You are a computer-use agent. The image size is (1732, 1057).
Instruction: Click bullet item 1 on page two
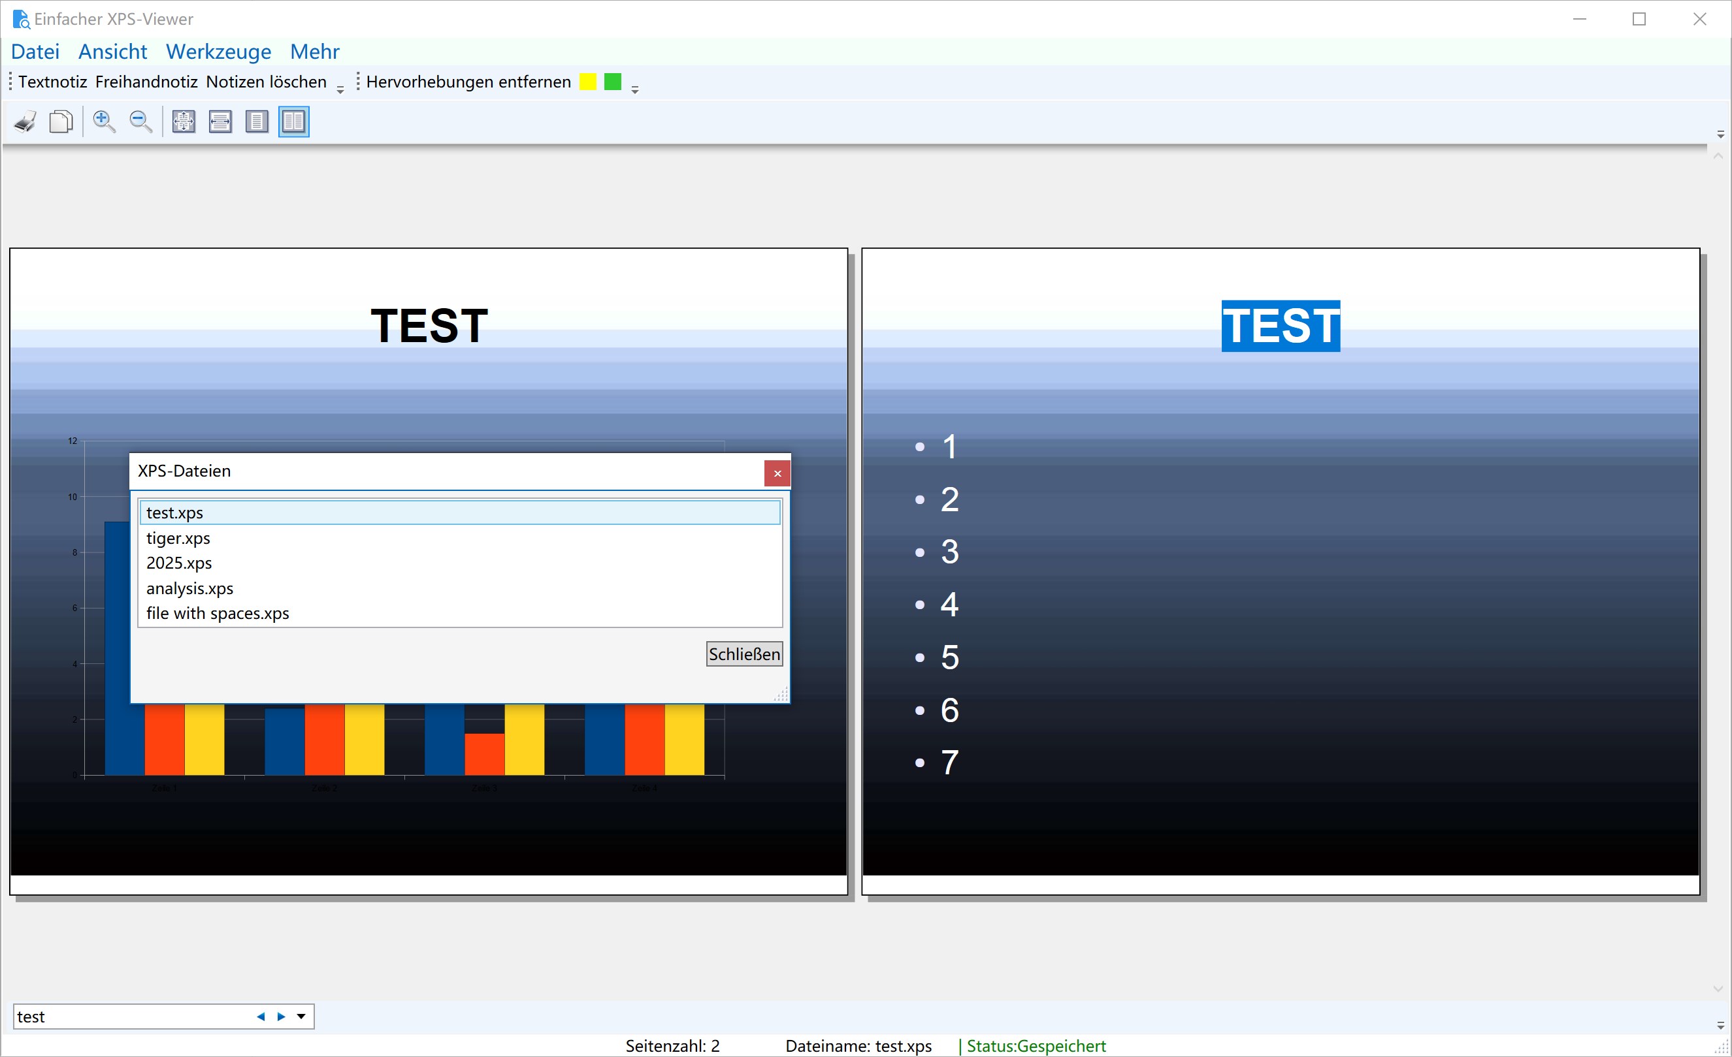coord(950,447)
